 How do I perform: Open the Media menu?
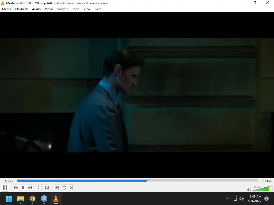[6, 9]
